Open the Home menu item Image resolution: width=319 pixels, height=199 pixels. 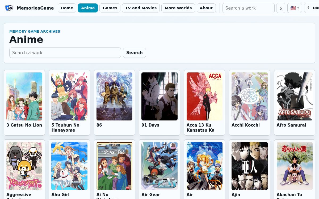67,8
